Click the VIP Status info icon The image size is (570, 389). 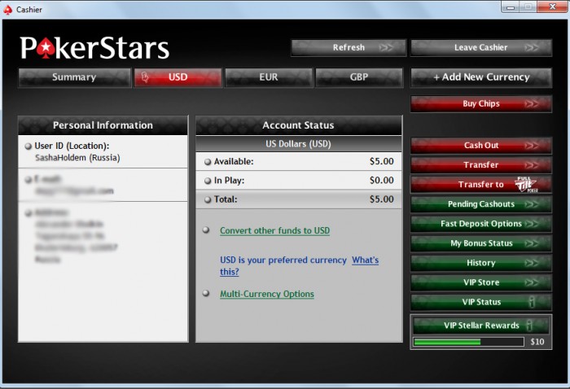532,302
